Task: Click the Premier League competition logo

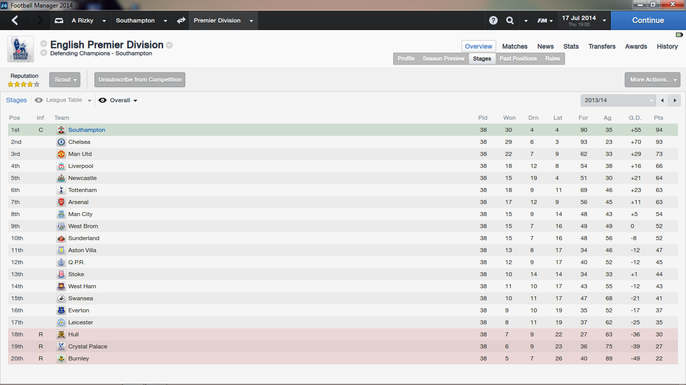Action: [21, 49]
